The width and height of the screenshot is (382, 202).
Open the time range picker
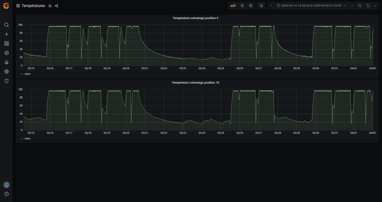tap(312, 6)
